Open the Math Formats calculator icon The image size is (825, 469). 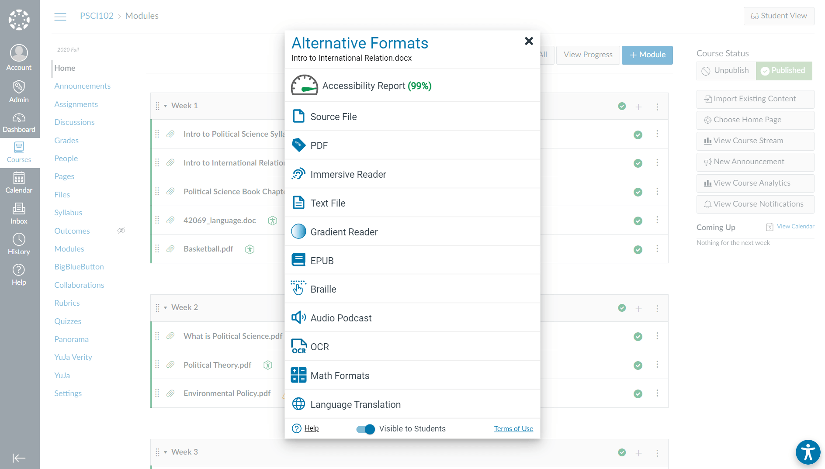point(298,375)
